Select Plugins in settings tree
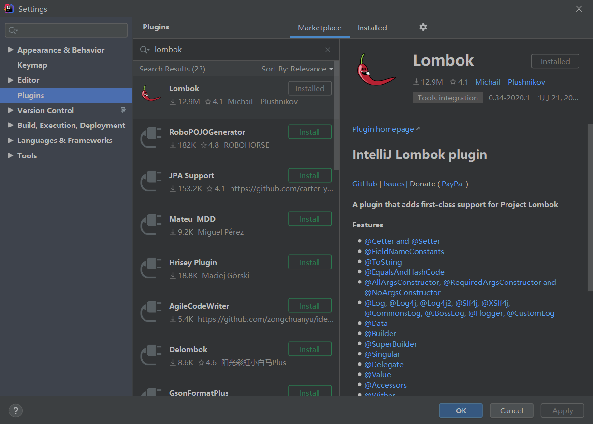 (x=66, y=95)
